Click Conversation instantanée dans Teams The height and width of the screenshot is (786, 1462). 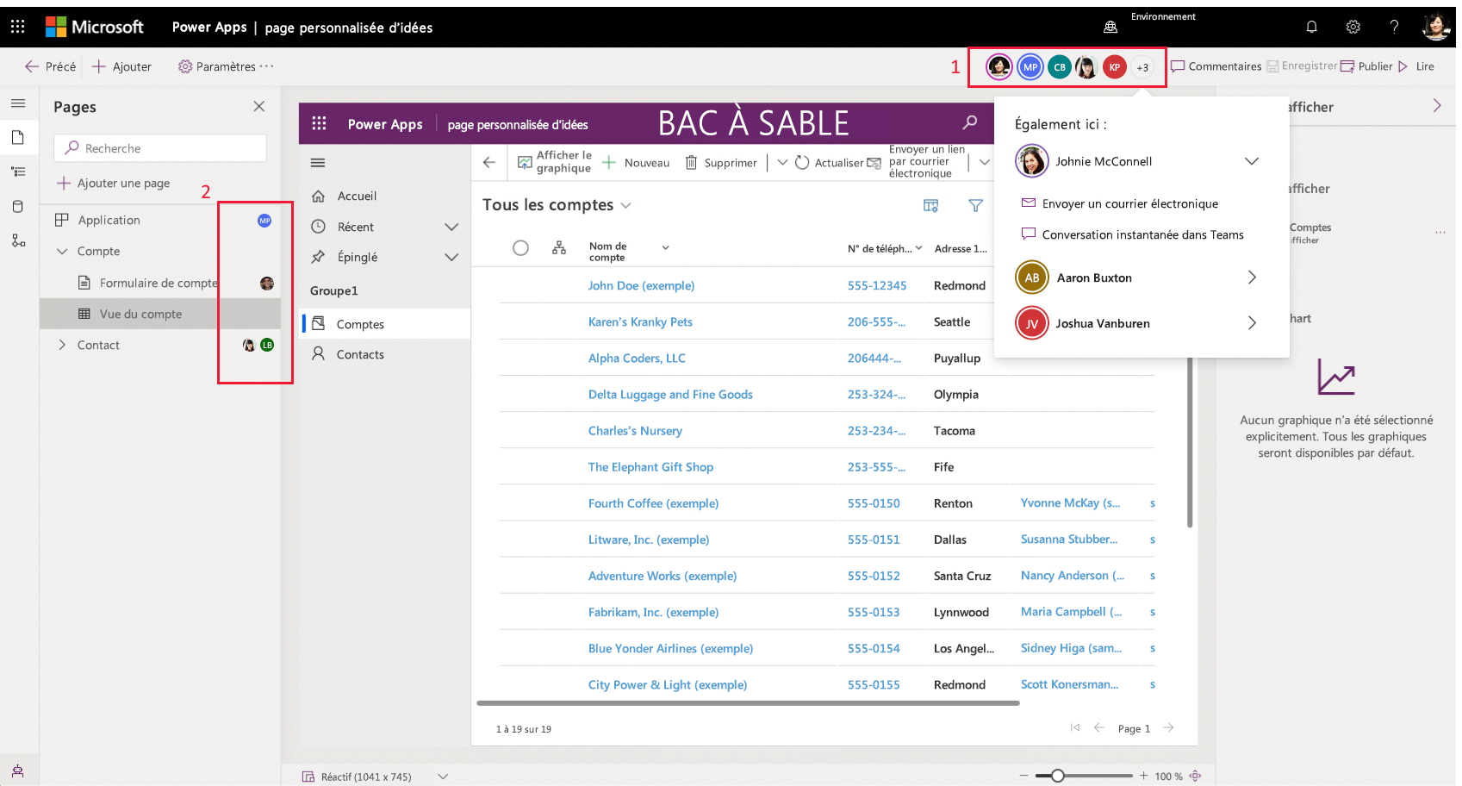click(1133, 234)
